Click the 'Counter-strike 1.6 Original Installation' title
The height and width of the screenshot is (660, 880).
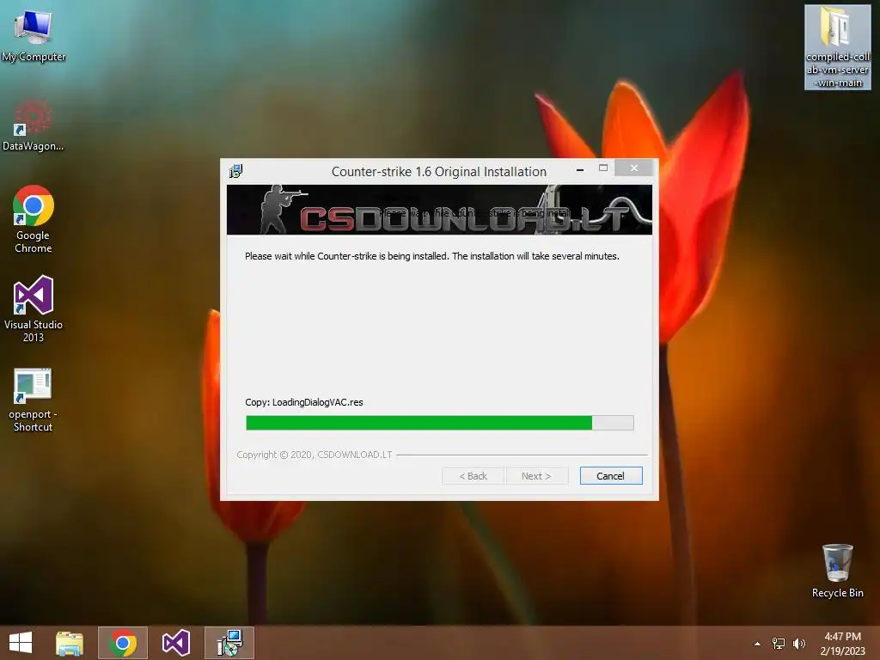439,172
